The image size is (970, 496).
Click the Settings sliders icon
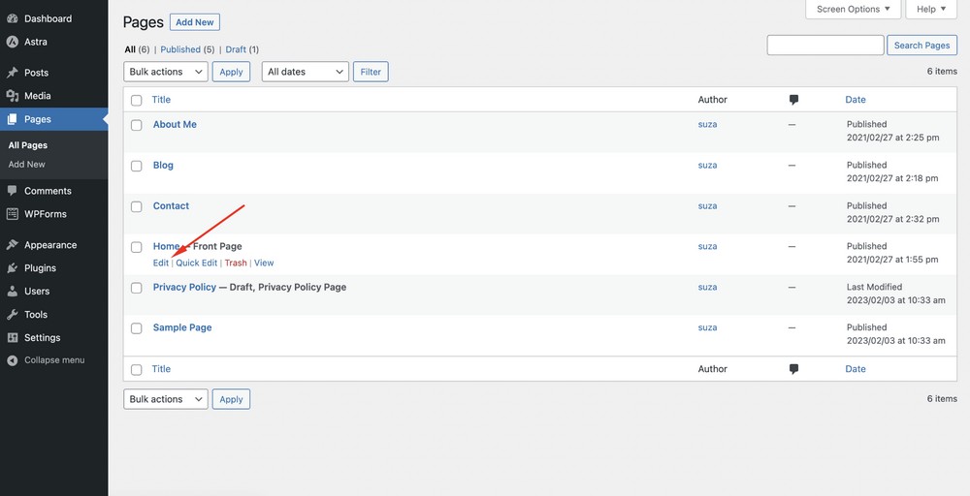[13, 338]
